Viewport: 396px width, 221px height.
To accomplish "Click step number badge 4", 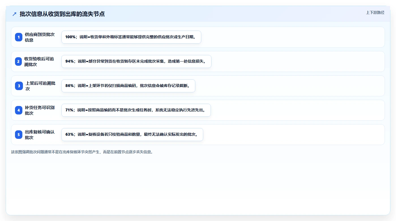I will (x=19, y=110).
